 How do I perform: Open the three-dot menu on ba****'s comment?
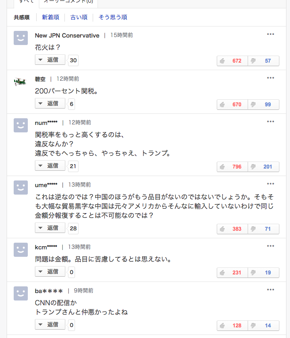tap(271, 289)
